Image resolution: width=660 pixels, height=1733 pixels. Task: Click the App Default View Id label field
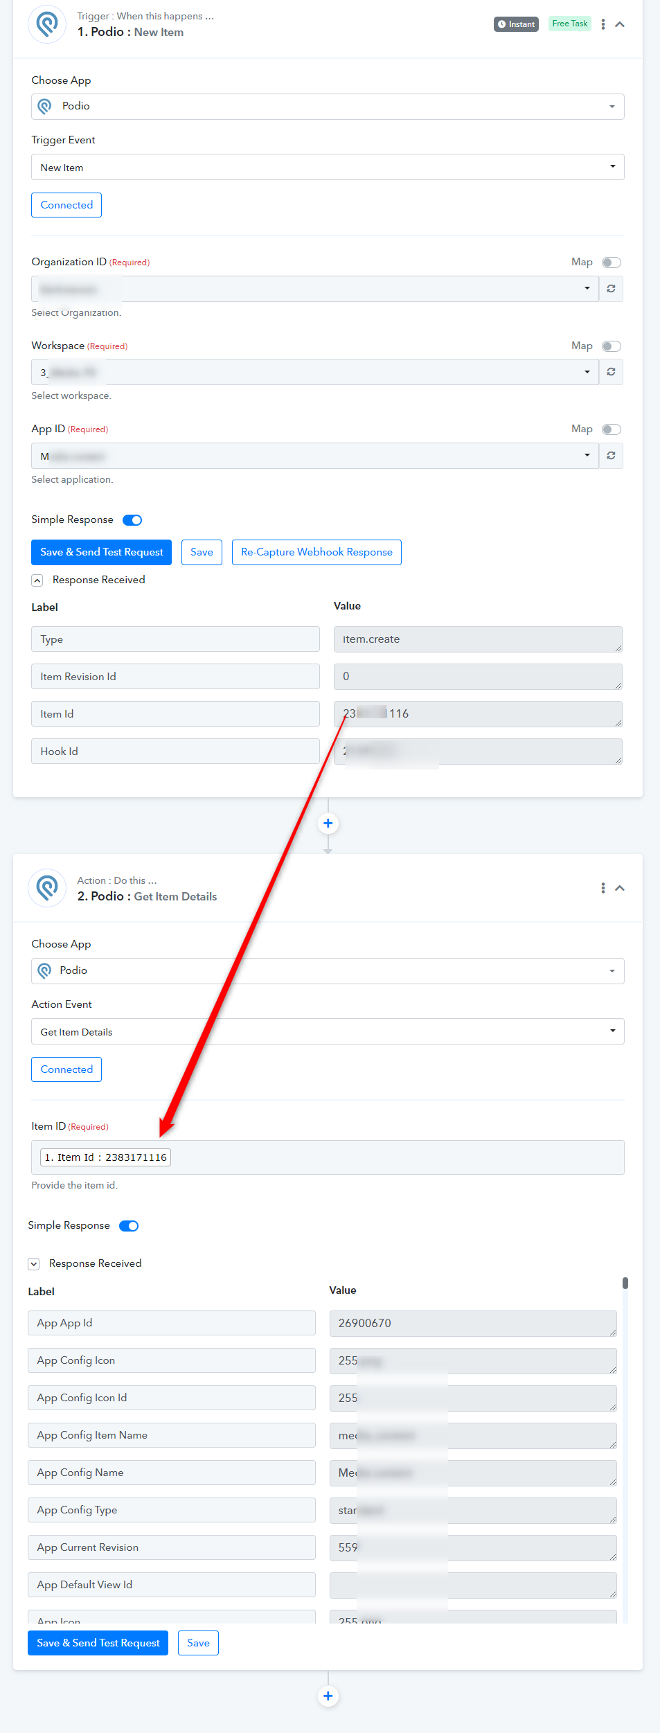172,1585
